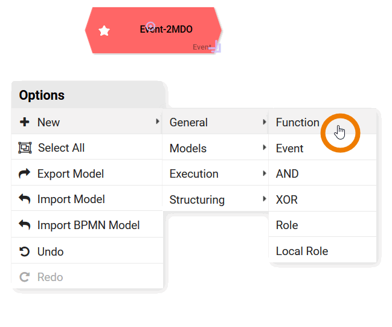The width and height of the screenshot is (392, 327).
Task: Click the greyed-out Redo arrow icon
Action: (25, 277)
